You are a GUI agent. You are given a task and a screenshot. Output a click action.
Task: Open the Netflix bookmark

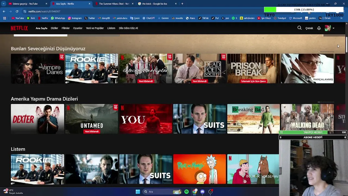tap(43, 18)
